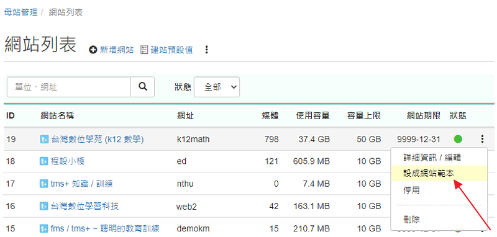Click the site icon beside tms+ 知識 / 訓練
The image size is (497, 237).
[43, 184]
